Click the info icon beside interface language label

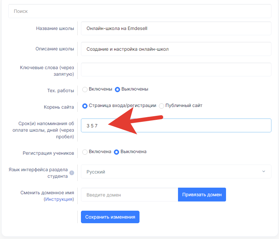72,173
